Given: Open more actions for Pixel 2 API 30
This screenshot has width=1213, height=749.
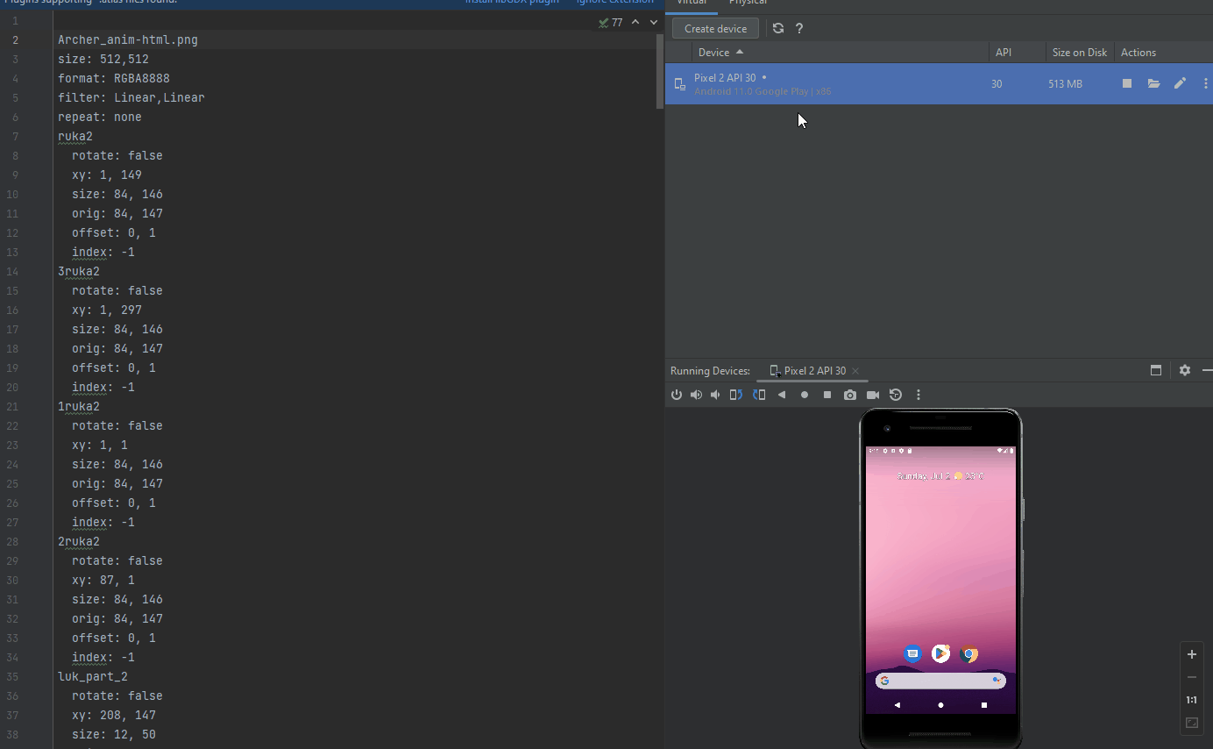Looking at the screenshot, I should click(1206, 83).
